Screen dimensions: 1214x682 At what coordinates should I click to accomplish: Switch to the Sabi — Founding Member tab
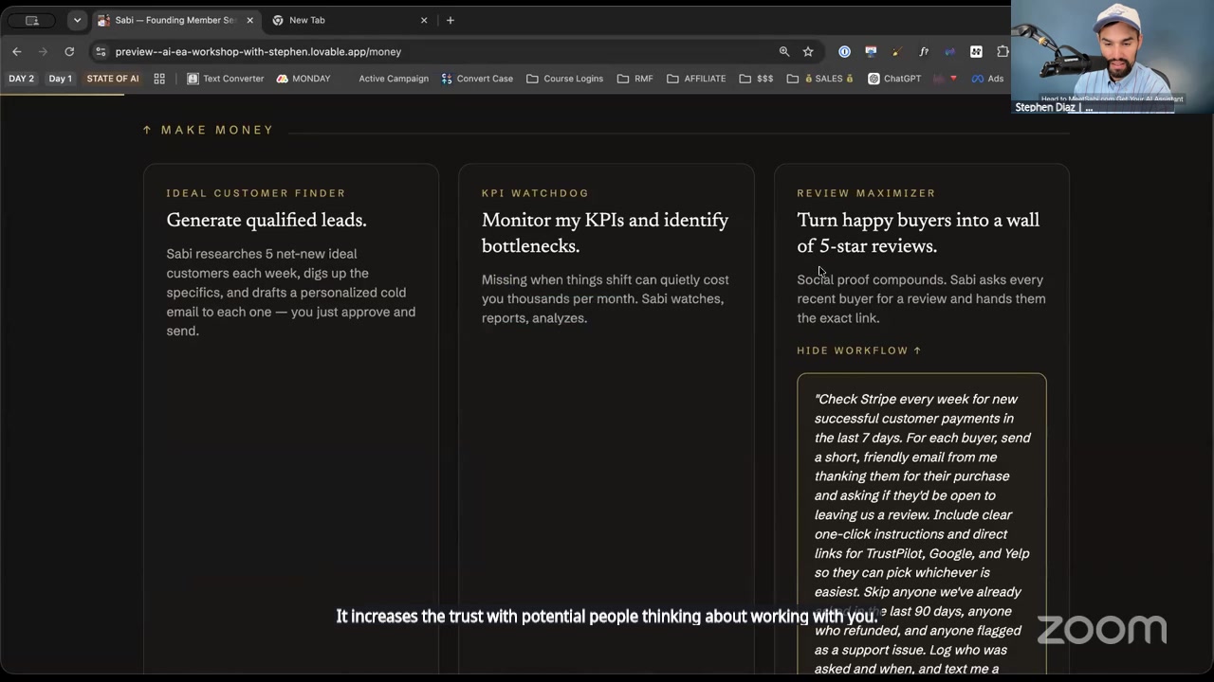(175, 20)
